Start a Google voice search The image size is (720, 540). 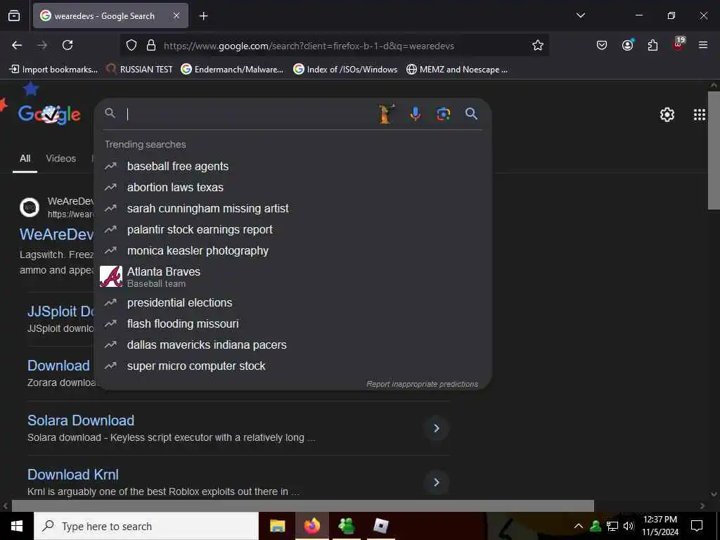tap(415, 114)
